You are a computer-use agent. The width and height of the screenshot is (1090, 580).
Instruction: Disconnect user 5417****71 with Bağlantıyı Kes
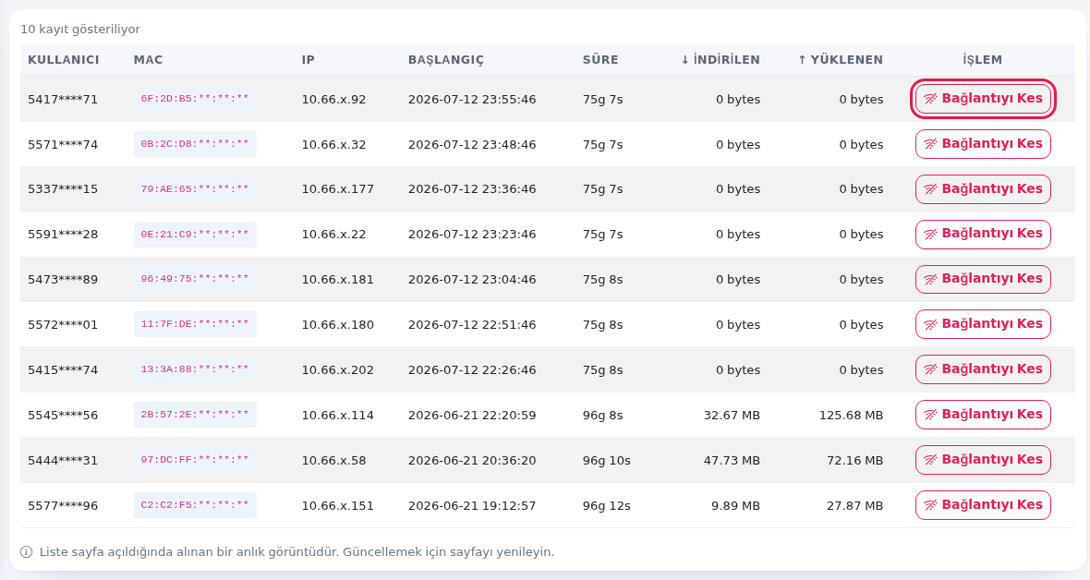pyautogui.click(x=983, y=99)
